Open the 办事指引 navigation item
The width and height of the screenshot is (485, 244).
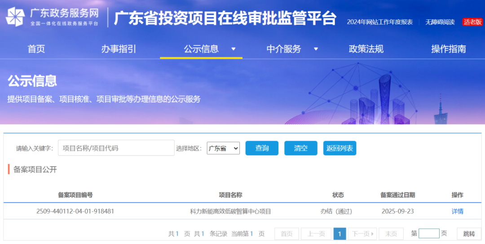119,49
